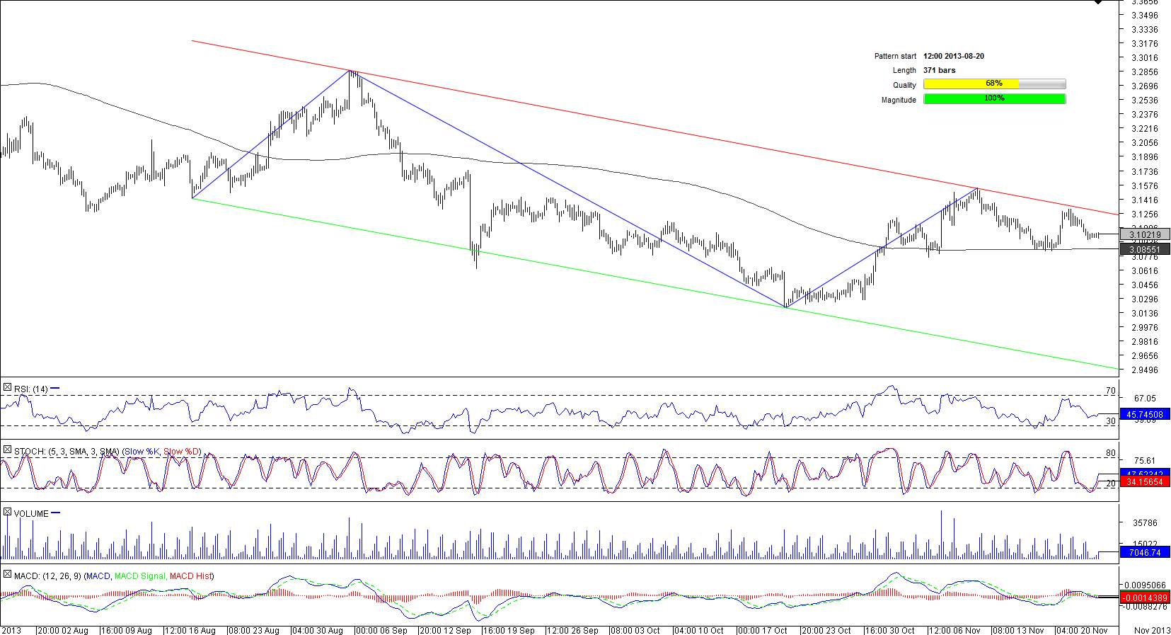Click the 20:00 02 Aug date label

point(63,630)
